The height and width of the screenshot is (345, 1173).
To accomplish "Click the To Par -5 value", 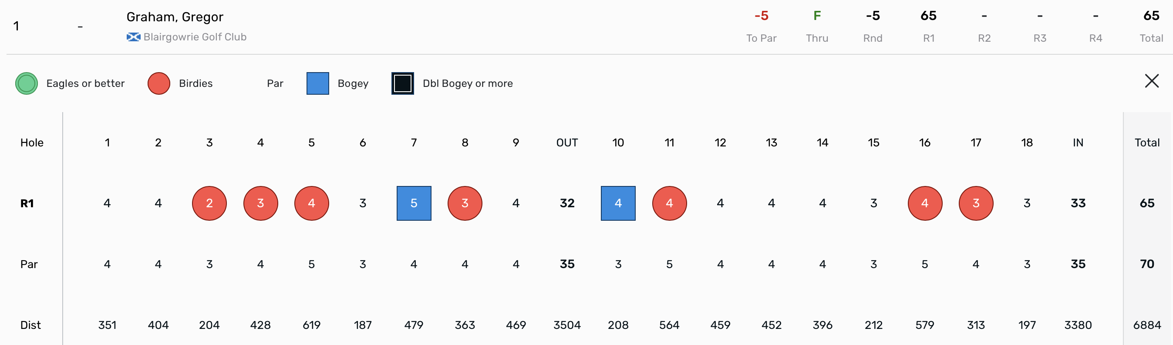I will [761, 16].
